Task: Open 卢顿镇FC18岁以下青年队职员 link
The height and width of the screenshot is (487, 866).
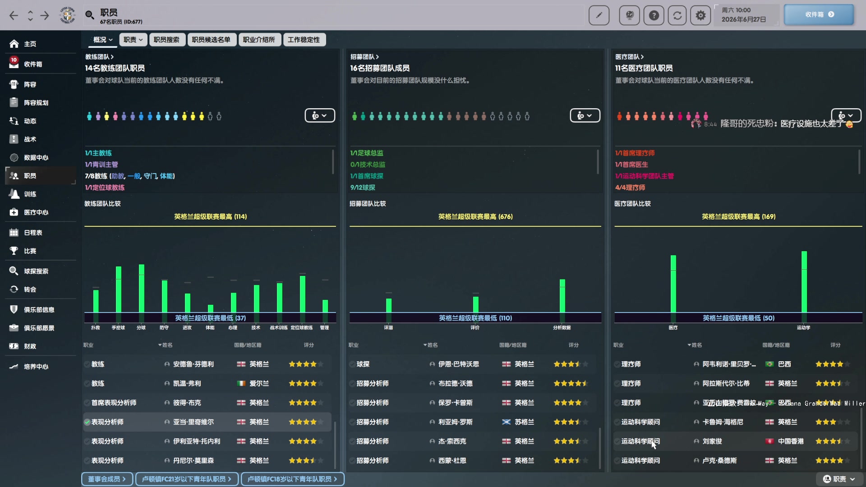Action: coord(292,479)
